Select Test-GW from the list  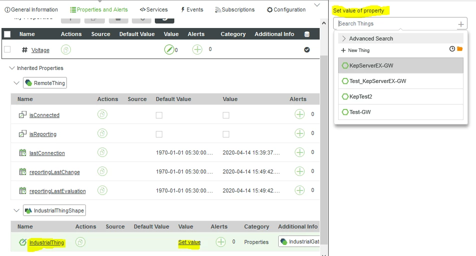pyautogui.click(x=401, y=112)
